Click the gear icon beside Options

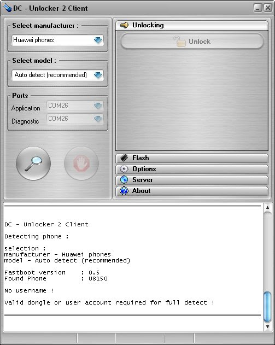coord(124,169)
